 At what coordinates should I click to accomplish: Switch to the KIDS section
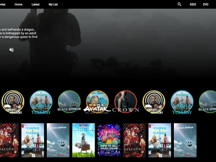pyautogui.click(x=193, y=4)
